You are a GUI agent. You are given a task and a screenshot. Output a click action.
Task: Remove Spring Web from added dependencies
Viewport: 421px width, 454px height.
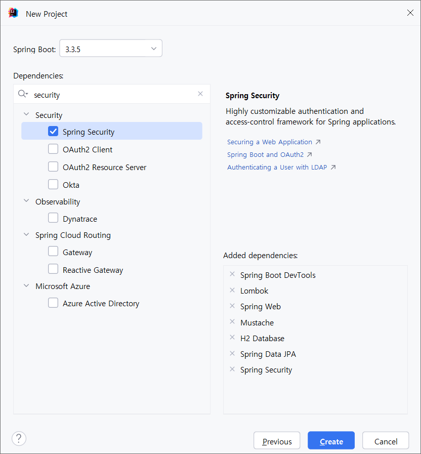[232, 306]
